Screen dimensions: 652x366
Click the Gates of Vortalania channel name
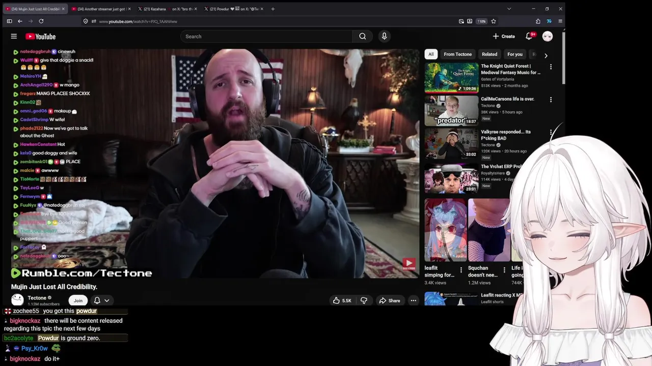tap(498, 79)
